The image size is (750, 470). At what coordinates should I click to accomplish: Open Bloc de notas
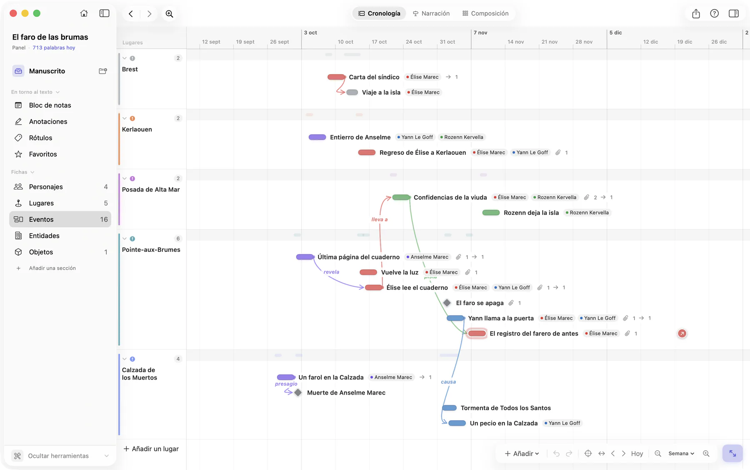pos(60,105)
